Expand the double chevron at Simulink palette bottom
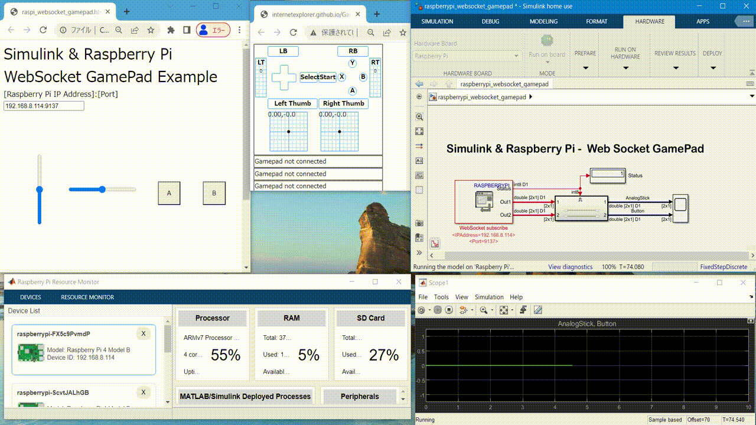 pos(419,253)
